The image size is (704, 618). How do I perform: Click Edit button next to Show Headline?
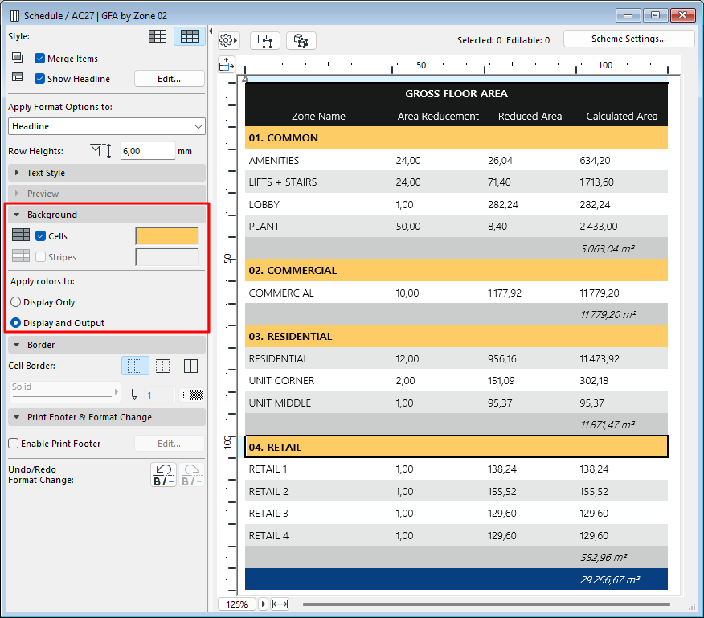pos(169,79)
